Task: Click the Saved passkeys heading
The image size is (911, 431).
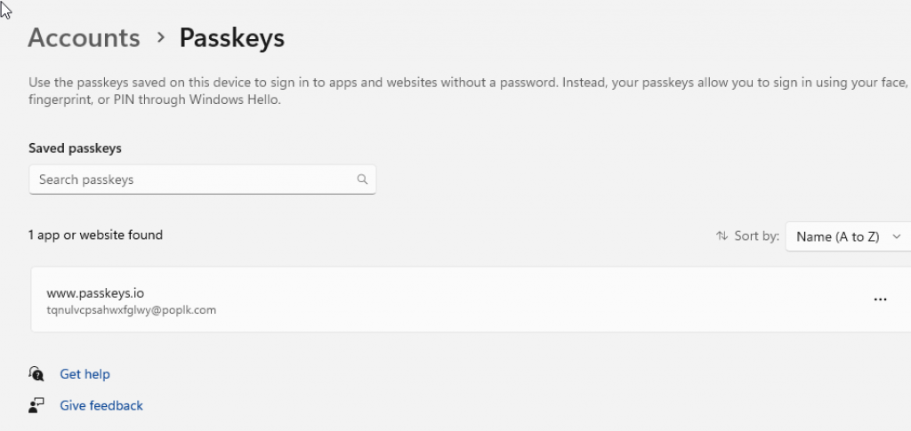Action: (75, 148)
